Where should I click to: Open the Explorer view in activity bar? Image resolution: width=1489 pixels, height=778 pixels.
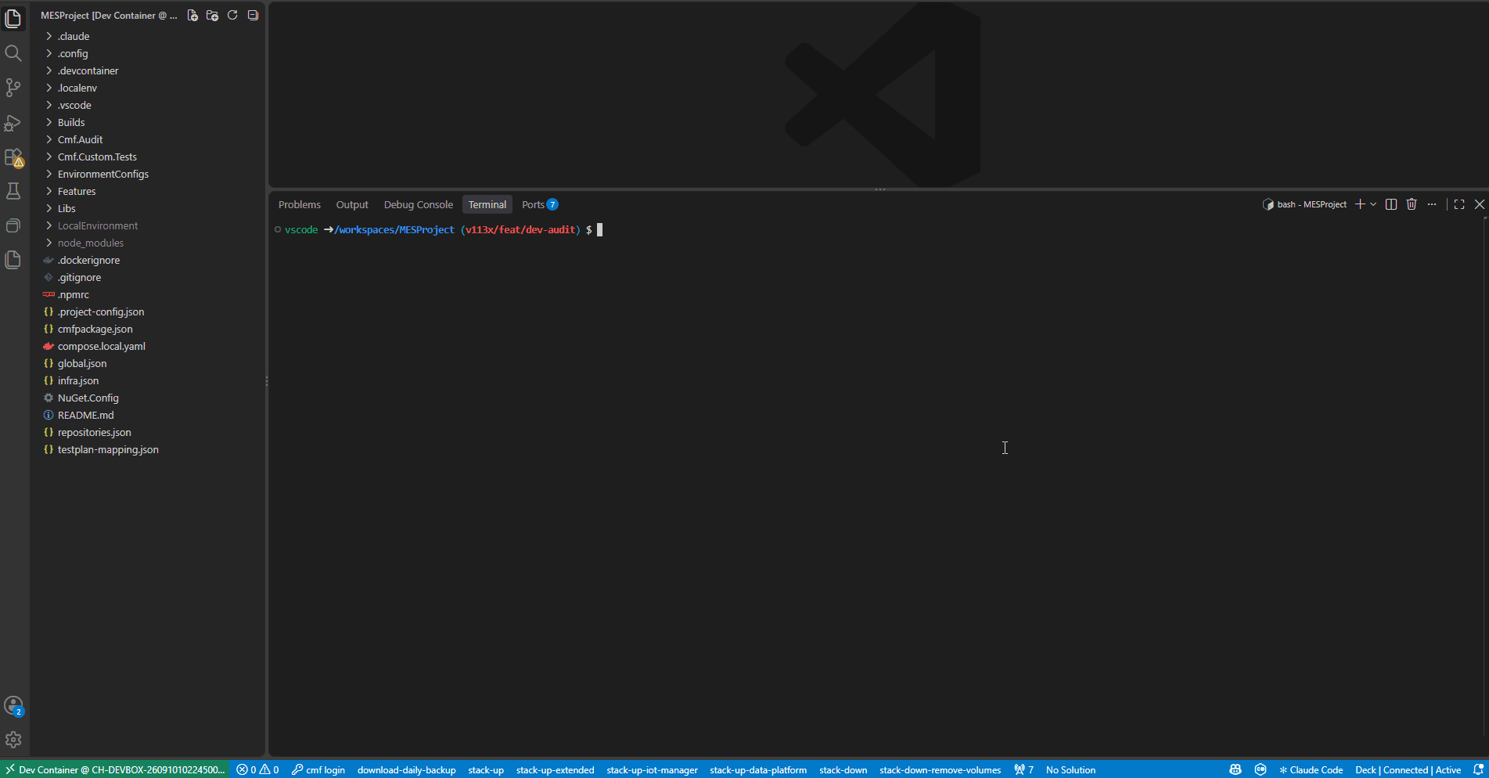13,18
